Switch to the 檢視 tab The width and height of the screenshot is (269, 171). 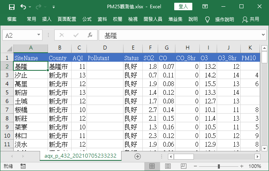click(x=133, y=19)
